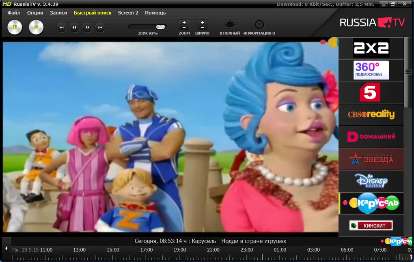Viewport: 414px width, 262px height.
Task: Click the left arrow beside the timeline
Action: click(6, 248)
